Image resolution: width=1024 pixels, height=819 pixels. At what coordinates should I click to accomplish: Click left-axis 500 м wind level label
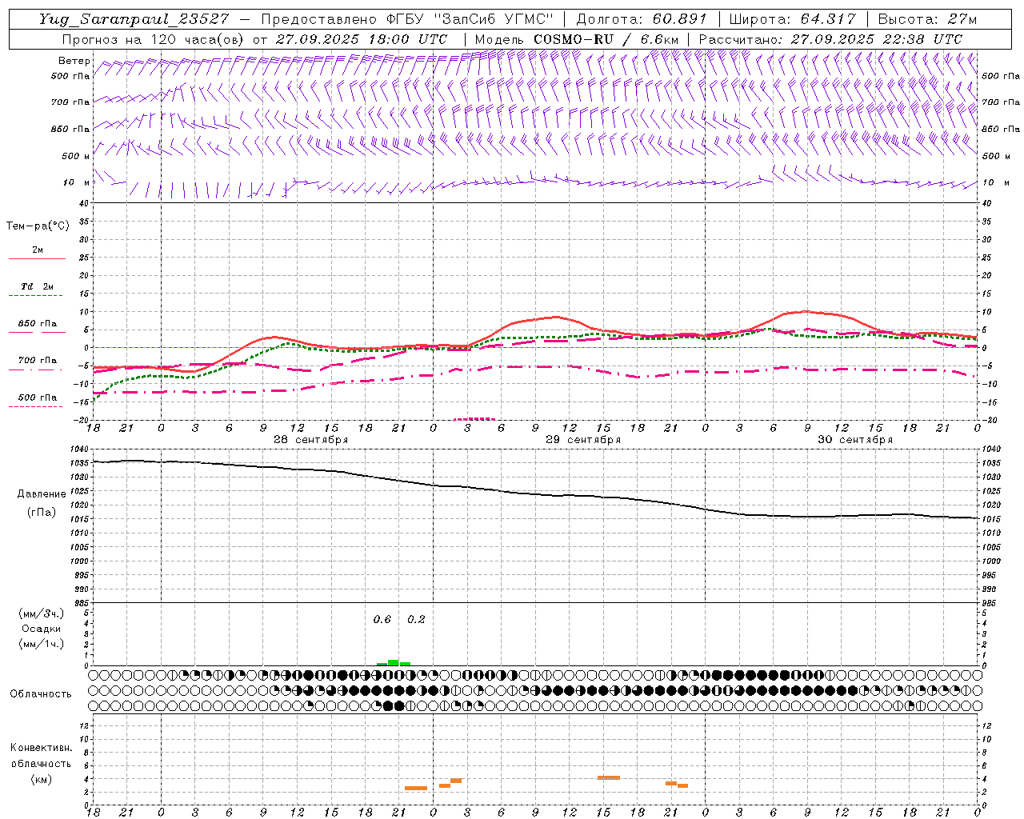pos(76,156)
